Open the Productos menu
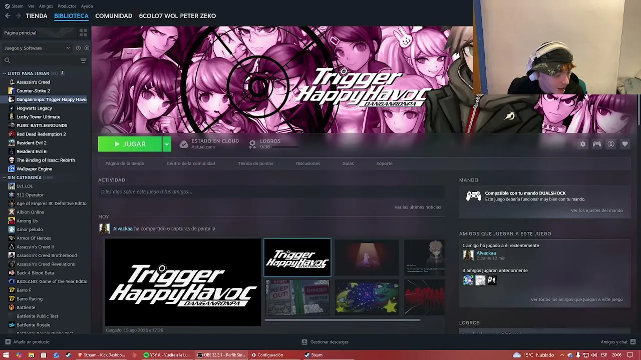 click(67, 6)
